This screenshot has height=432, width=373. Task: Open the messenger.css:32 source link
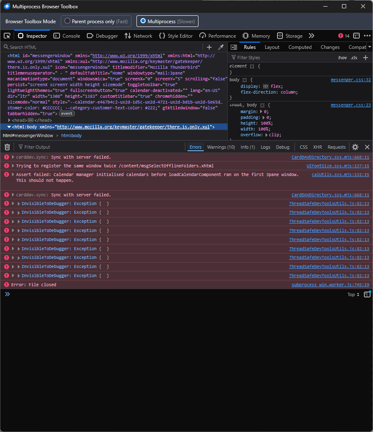tap(350, 80)
